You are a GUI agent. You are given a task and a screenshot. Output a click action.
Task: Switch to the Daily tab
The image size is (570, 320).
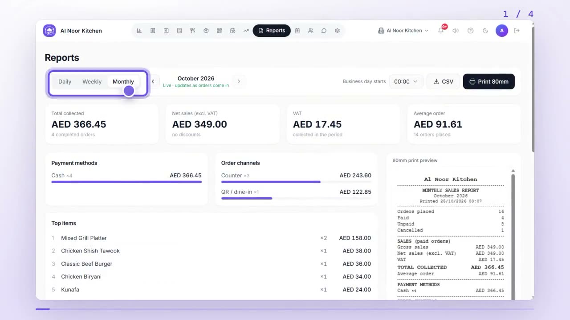click(65, 82)
